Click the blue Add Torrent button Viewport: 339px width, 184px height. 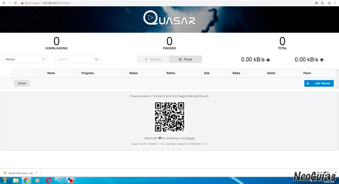[319, 83]
